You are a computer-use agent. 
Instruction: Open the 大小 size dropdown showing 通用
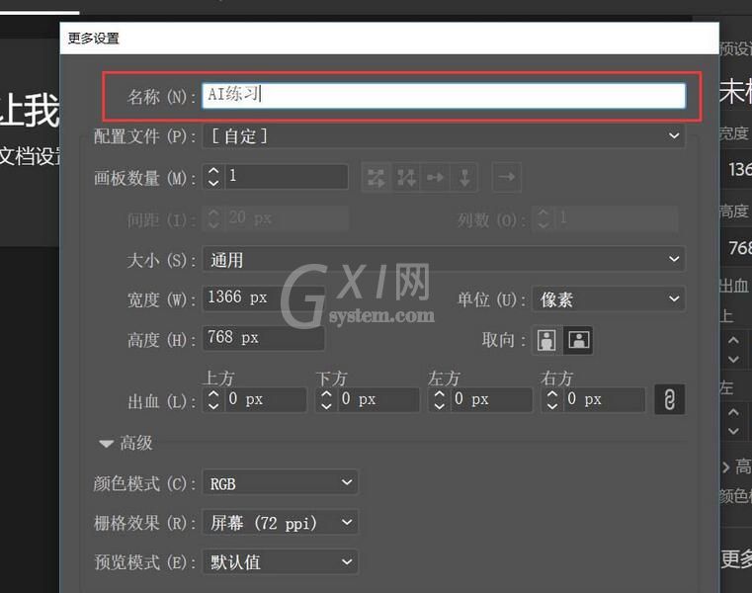coord(444,260)
